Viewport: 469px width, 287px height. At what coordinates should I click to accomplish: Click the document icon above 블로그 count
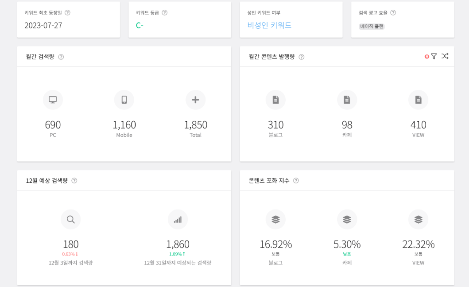click(x=275, y=100)
